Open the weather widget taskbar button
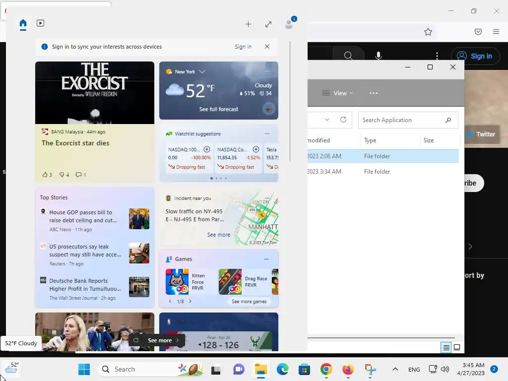This screenshot has height=381, width=508. [11, 369]
